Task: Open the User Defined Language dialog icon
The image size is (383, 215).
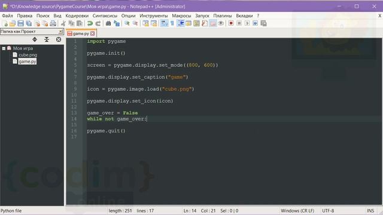Action: (x=189, y=23)
